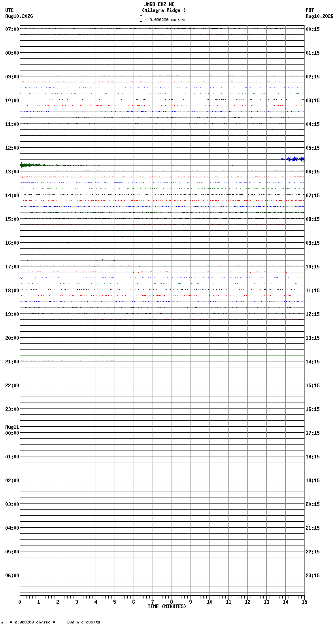
Task: Click the PDT time zone header
Action: click(x=310, y=10)
